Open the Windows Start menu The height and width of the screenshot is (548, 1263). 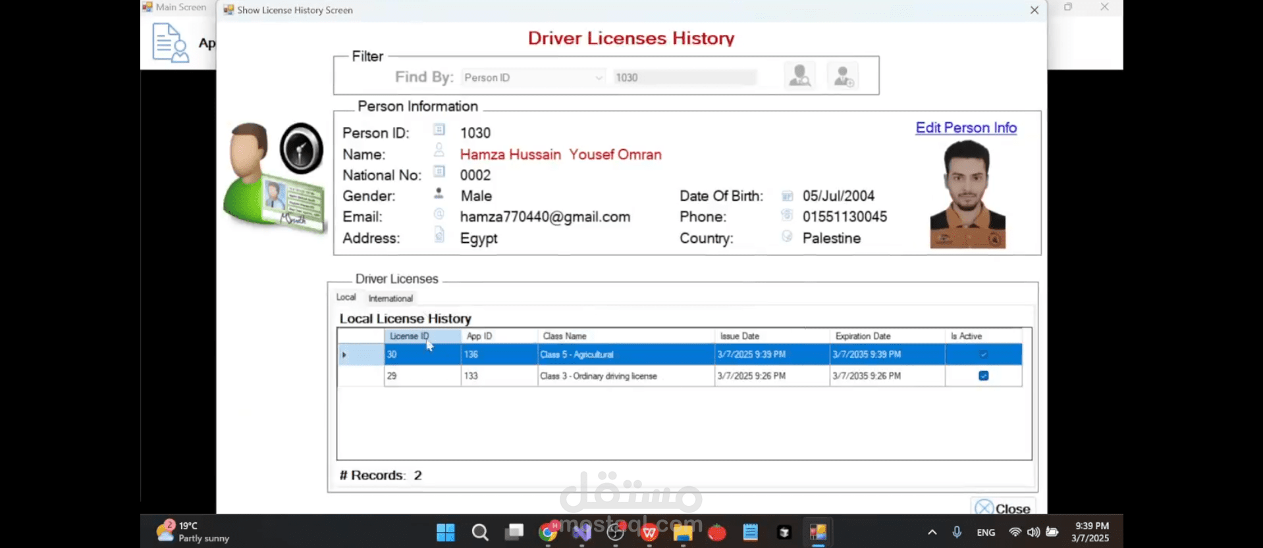pyautogui.click(x=446, y=532)
